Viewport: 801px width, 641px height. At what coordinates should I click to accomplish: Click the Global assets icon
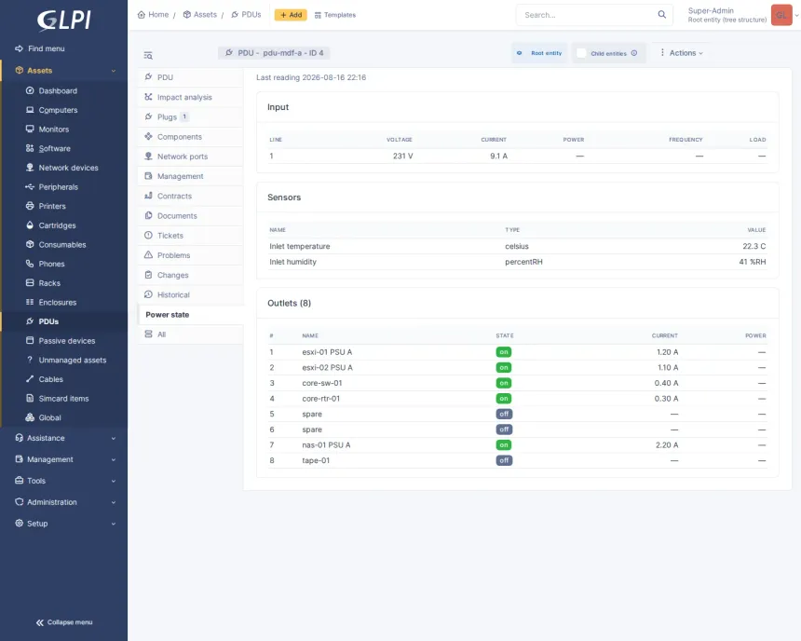click(30, 417)
